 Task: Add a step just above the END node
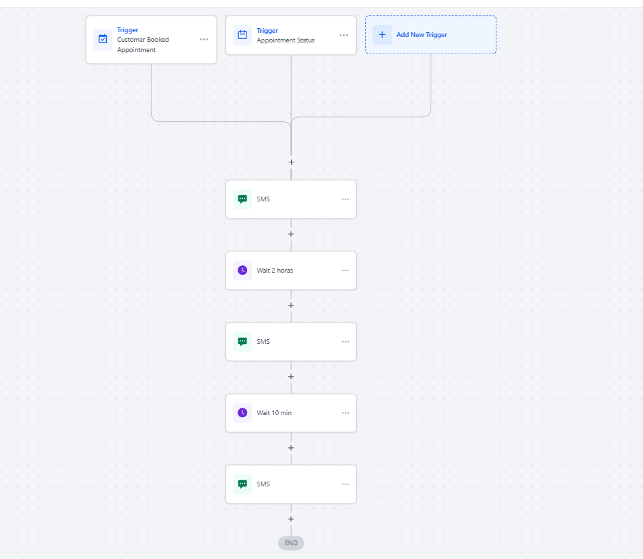[291, 519]
